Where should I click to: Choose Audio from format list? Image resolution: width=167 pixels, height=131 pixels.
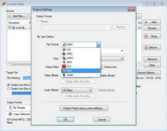[x=81, y=75]
